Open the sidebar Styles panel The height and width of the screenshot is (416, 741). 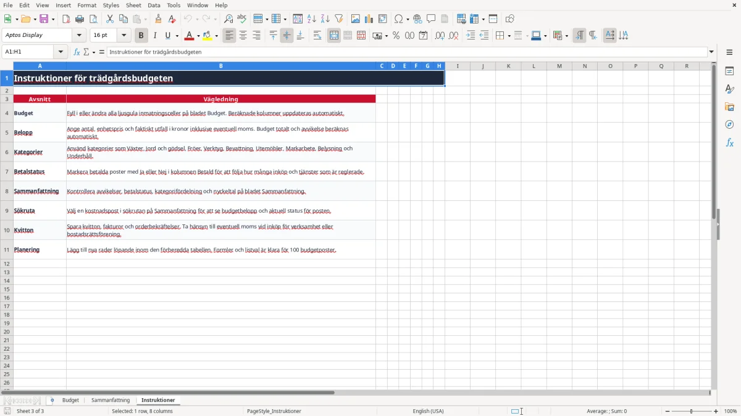point(729,89)
